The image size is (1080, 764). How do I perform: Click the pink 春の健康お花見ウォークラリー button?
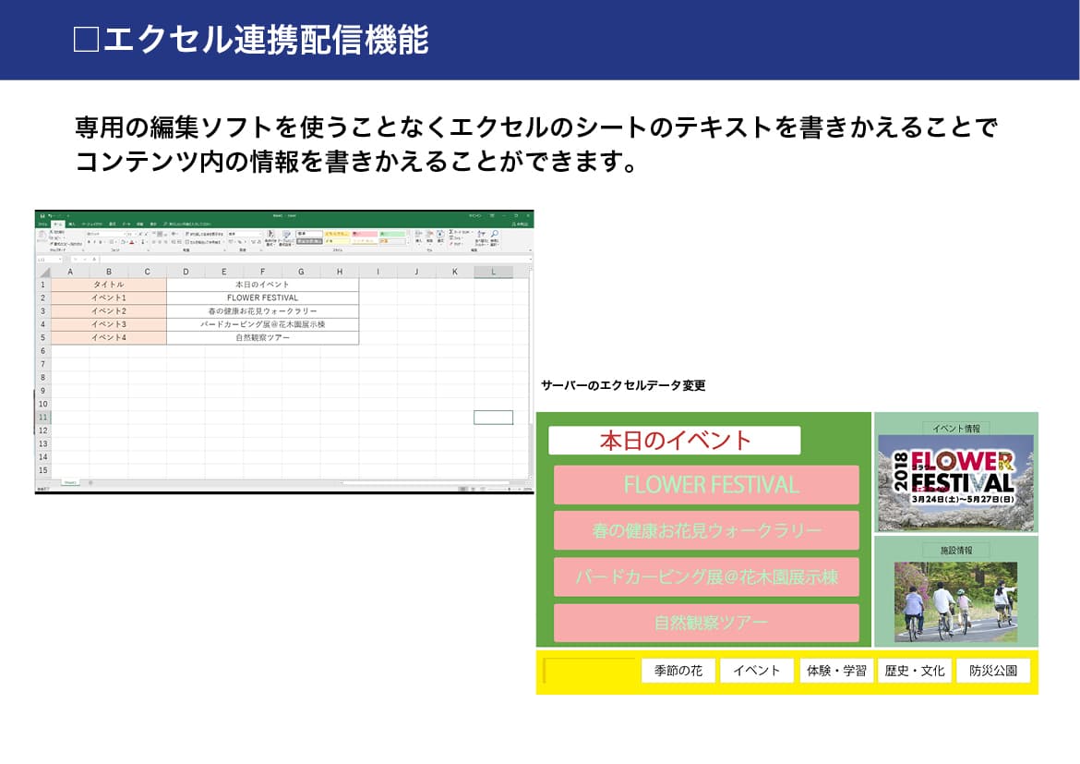tap(706, 530)
